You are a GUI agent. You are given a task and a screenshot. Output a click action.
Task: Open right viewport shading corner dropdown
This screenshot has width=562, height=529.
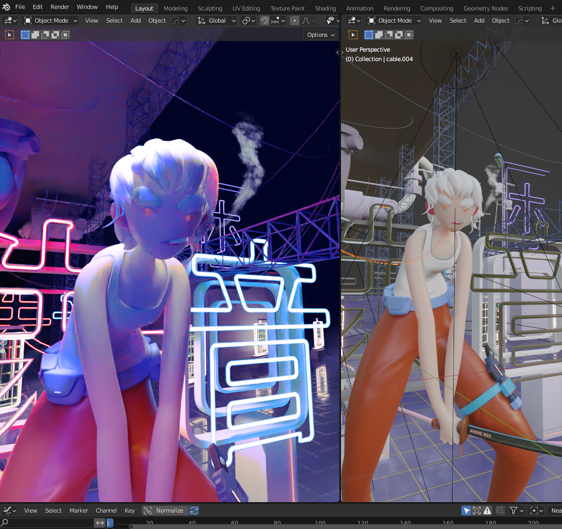tap(522, 21)
